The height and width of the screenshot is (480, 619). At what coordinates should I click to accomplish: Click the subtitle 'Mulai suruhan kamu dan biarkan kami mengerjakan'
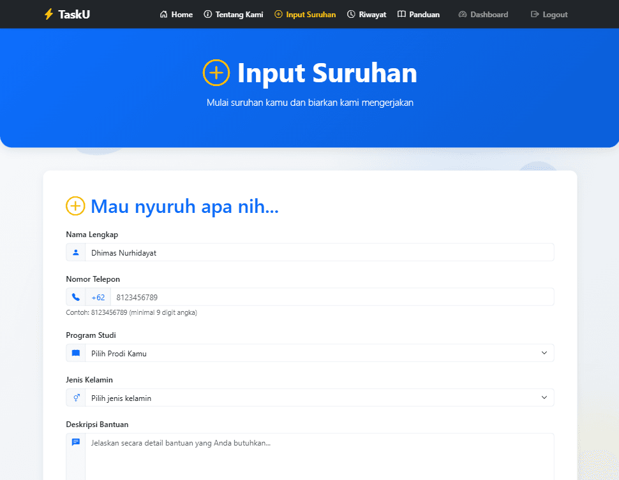[x=310, y=103]
